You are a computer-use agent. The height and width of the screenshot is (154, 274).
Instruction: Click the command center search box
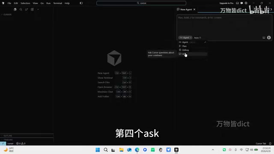[141, 3]
